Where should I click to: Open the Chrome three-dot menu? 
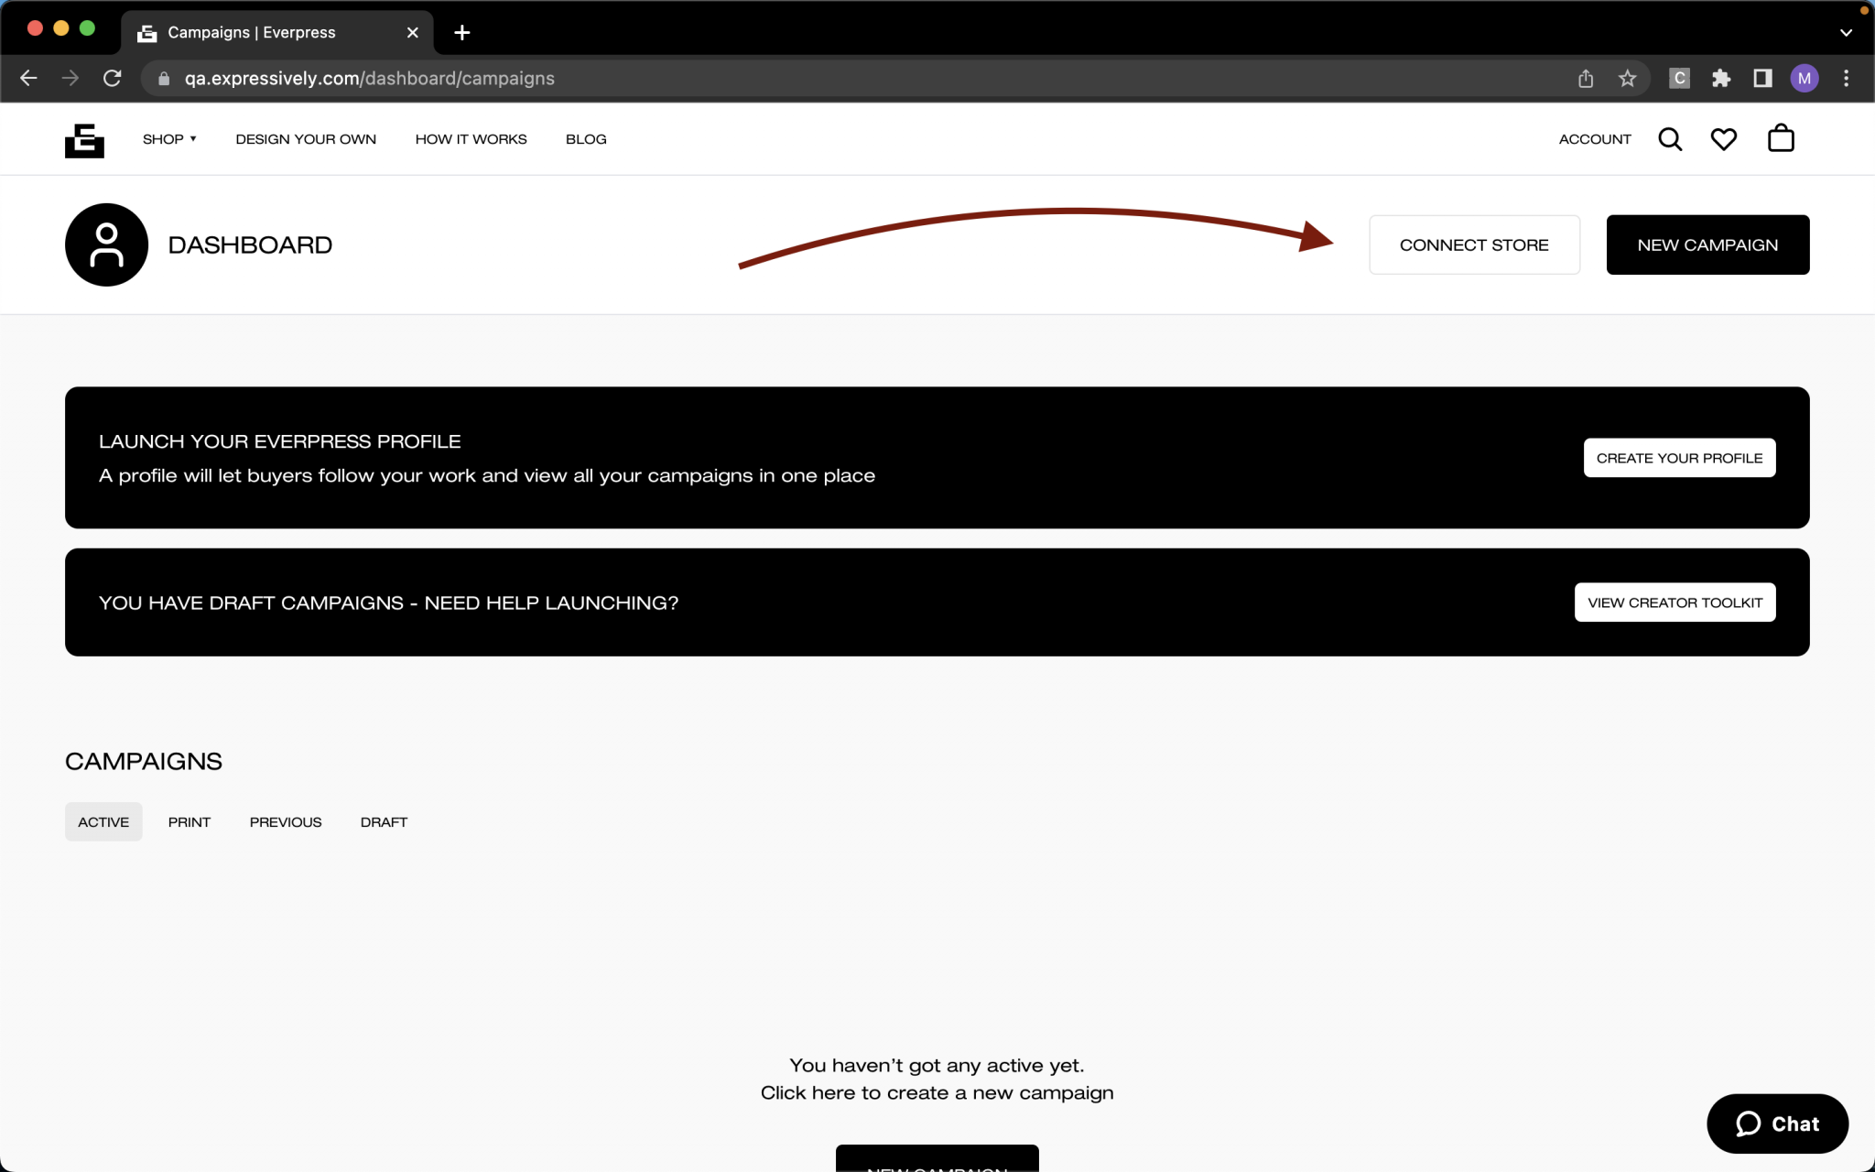1847,78
